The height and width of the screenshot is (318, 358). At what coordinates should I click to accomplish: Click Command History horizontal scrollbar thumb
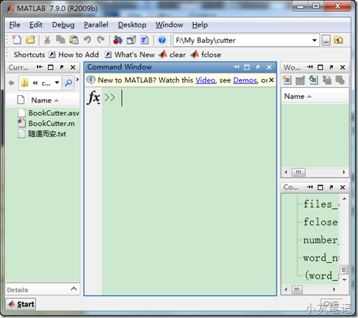pos(297,290)
